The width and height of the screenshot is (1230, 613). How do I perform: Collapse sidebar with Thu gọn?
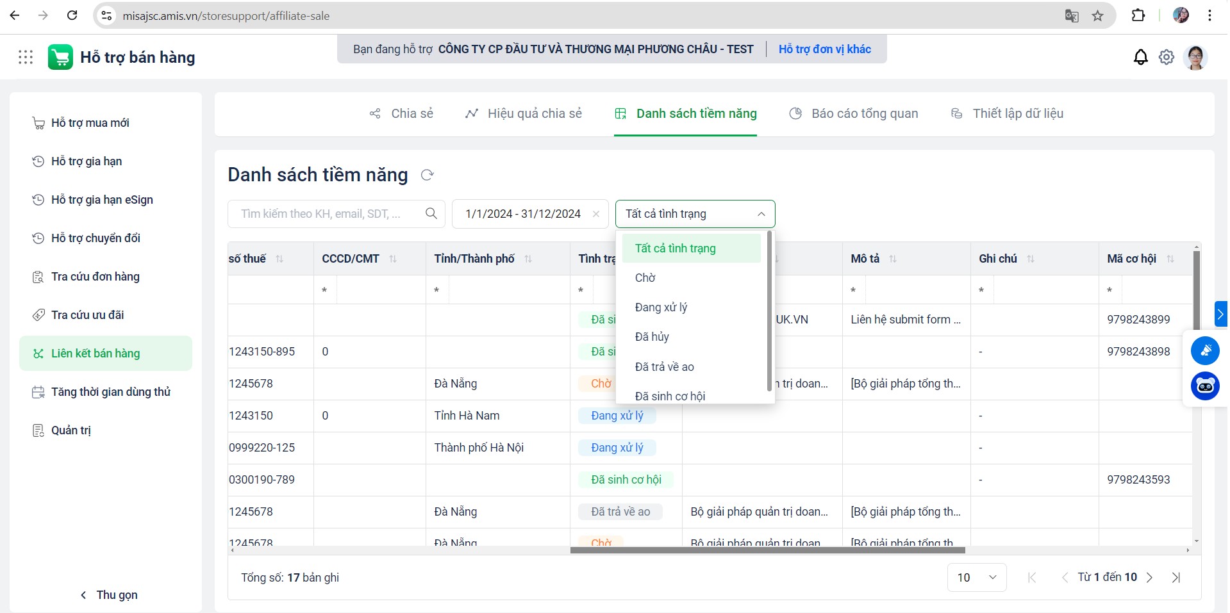(x=109, y=595)
